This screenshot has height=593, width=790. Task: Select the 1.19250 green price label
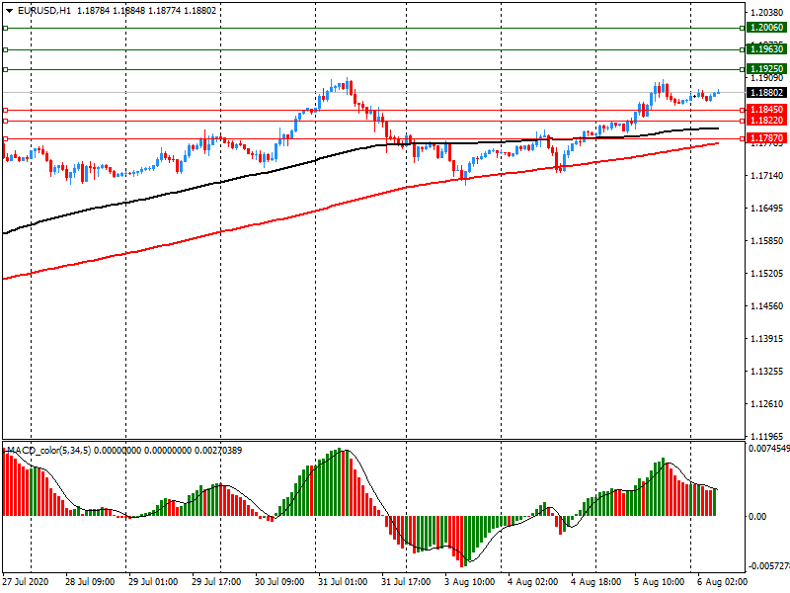(766, 69)
